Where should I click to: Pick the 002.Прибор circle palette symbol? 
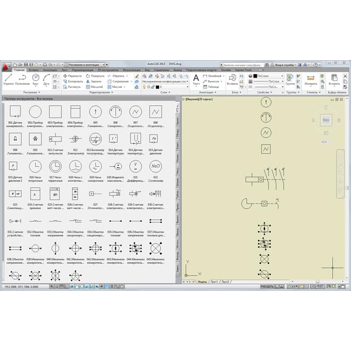pos(35,112)
